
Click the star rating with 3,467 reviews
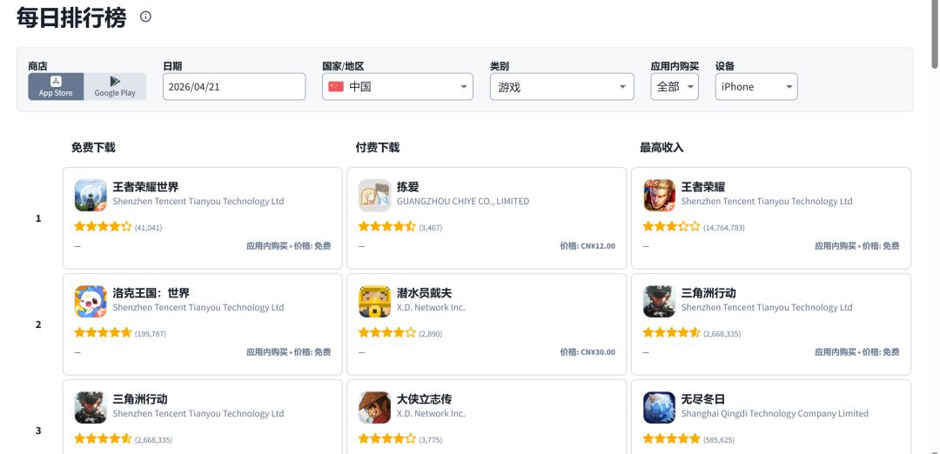click(x=387, y=226)
